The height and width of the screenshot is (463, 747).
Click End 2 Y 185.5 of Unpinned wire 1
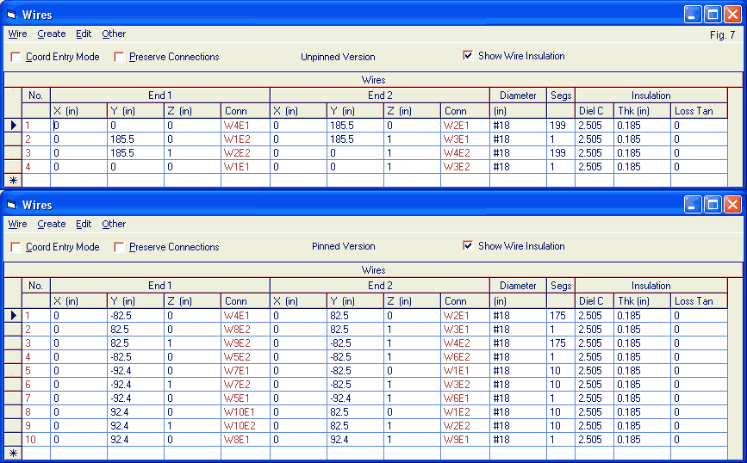(355, 125)
